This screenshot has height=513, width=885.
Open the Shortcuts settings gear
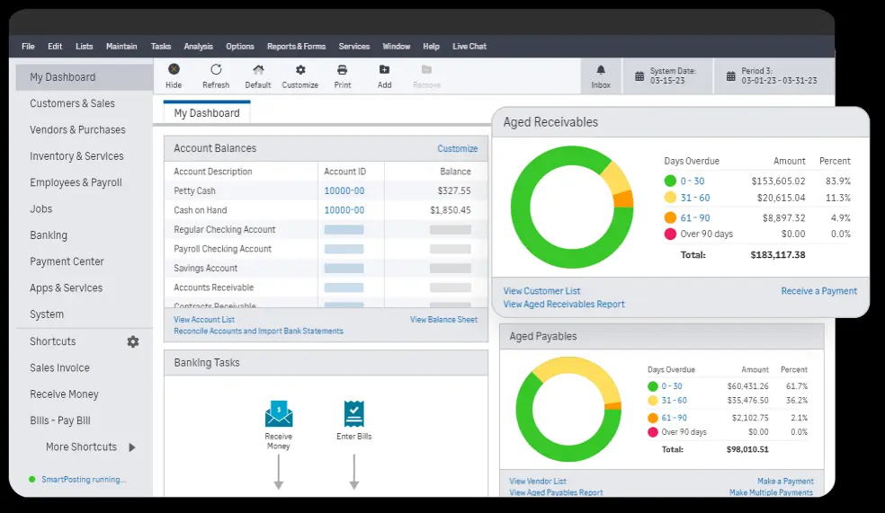coord(133,341)
